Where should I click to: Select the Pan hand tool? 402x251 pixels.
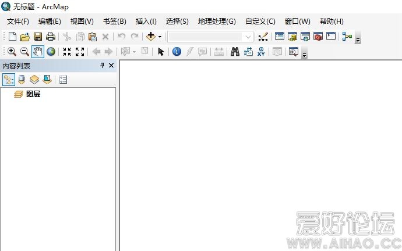point(38,52)
